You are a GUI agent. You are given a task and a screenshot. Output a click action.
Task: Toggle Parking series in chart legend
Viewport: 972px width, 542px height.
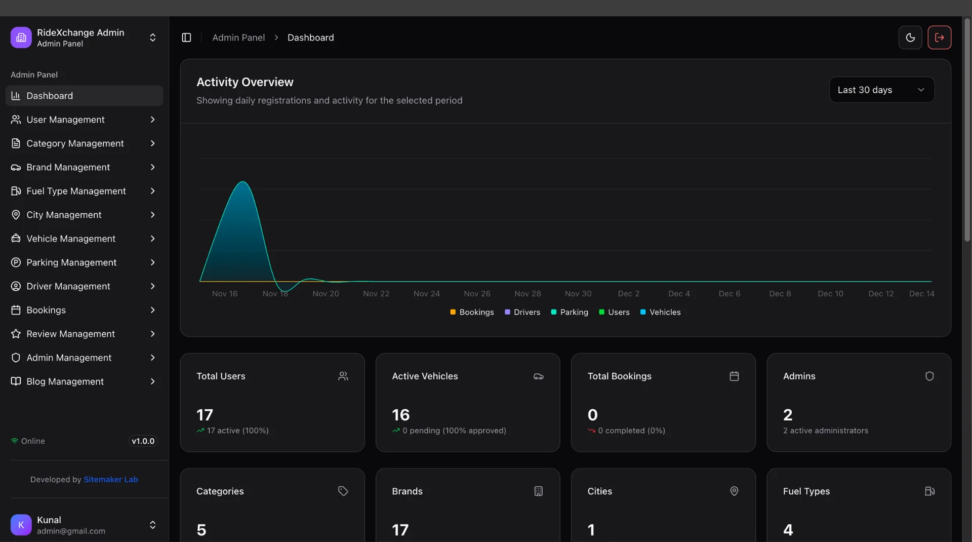click(x=570, y=312)
